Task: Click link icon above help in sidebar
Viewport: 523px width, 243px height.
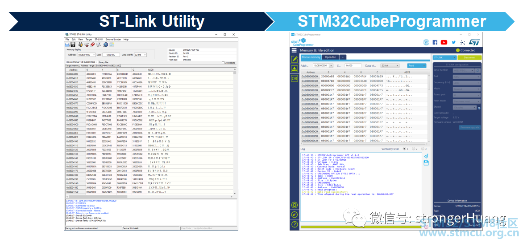Action: (x=295, y=215)
